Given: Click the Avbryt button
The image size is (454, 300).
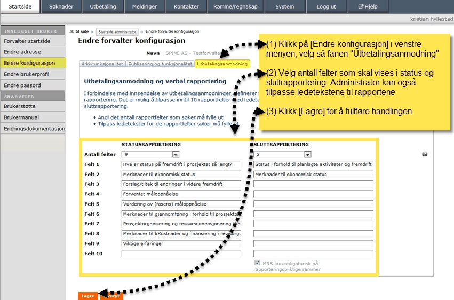Looking at the screenshot, I should click(111, 296).
